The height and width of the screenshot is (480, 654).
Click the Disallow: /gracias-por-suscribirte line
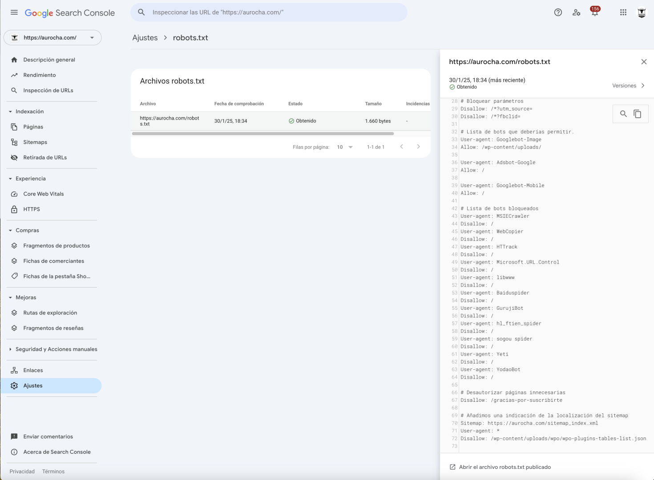click(512, 400)
